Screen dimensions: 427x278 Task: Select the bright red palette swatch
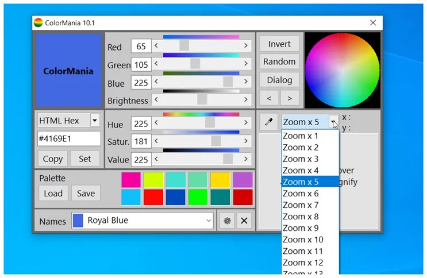153,197
